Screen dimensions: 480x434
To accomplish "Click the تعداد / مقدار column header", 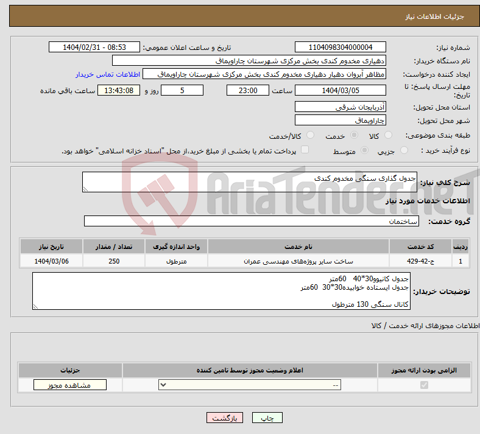I will click(114, 247).
